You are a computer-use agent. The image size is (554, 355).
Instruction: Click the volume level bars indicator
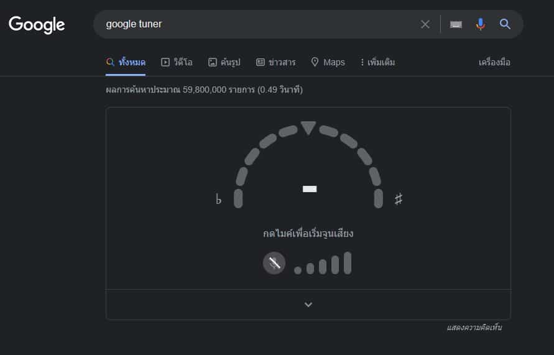click(323, 264)
